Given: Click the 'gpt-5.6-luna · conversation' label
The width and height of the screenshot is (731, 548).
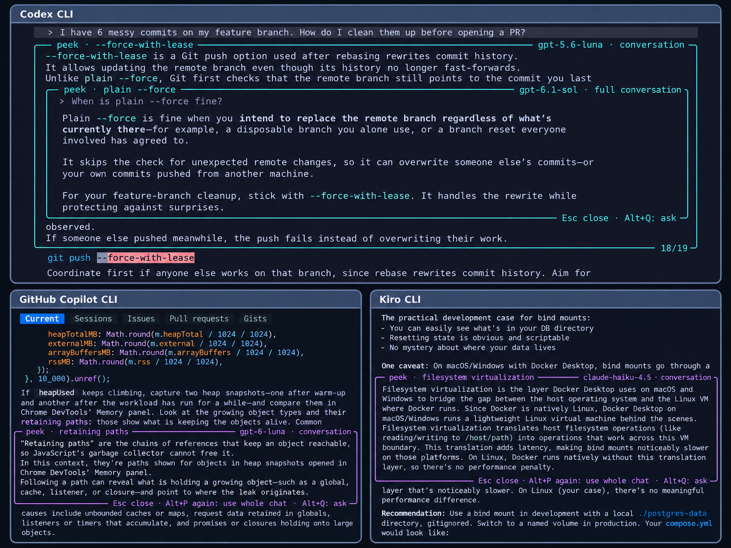Looking at the screenshot, I should [611, 45].
